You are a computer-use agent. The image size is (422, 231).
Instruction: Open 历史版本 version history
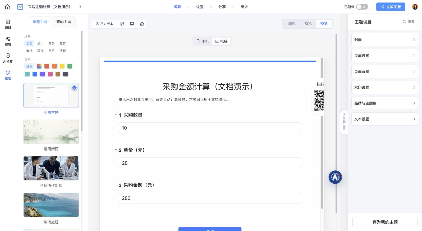(x=104, y=24)
